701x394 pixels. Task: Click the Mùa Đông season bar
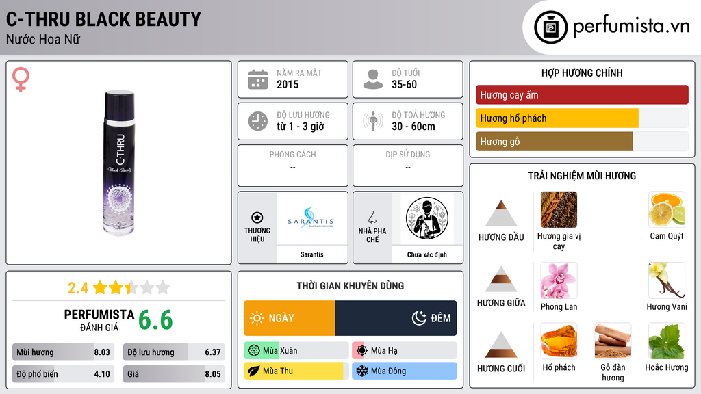404,371
